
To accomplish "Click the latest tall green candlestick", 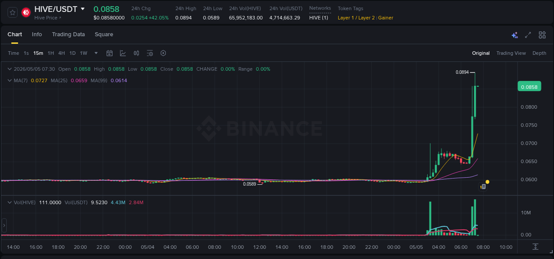I will pyautogui.click(x=475, y=102).
